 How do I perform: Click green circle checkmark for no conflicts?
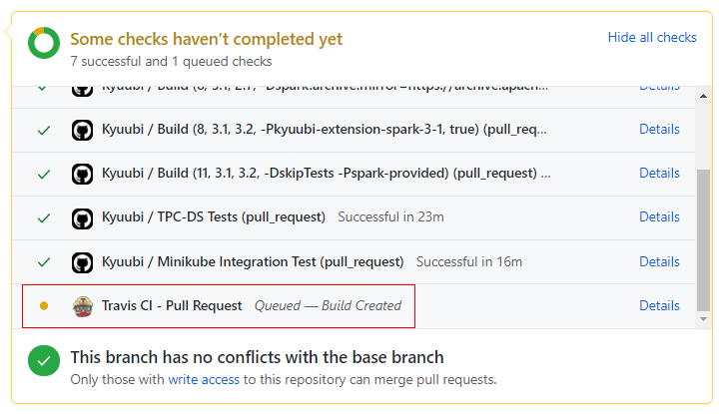pyautogui.click(x=44, y=360)
